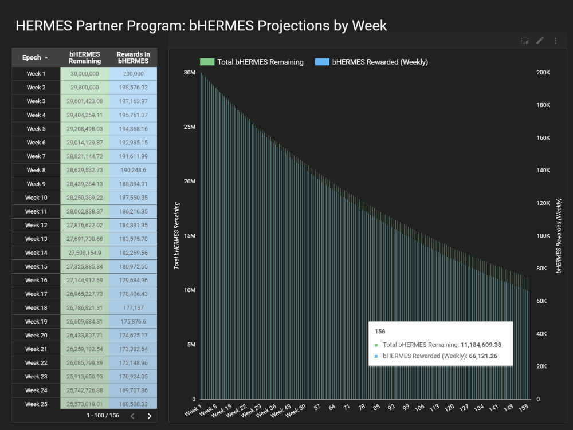Click green legend swatch for Total Remaining
This screenshot has height=430, width=573.
pyautogui.click(x=207, y=62)
